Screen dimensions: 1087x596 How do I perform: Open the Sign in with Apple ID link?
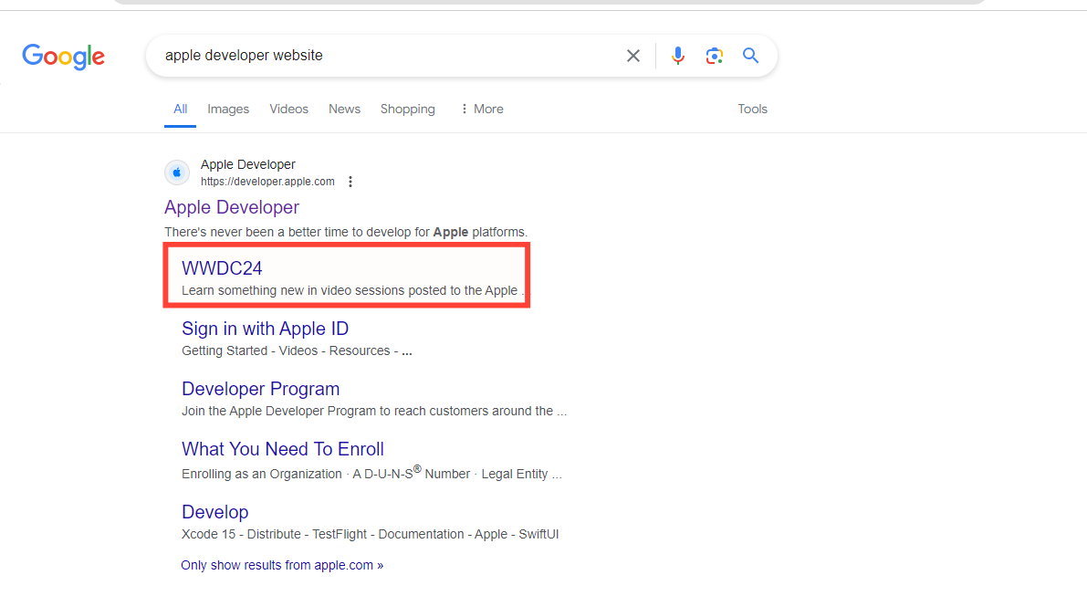pos(265,329)
